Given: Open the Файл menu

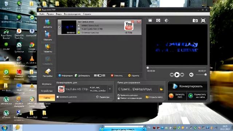Looking at the screenshot, I should [x=42, y=14].
